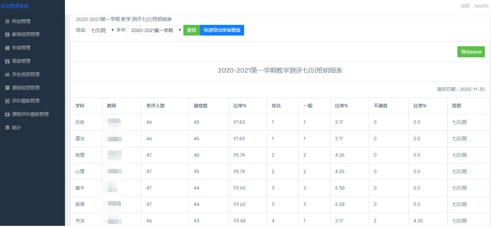Click the 课程评价模板管理 video icon
Viewport: 491px width, 227px height.
pyautogui.click(x=7, y=114)
